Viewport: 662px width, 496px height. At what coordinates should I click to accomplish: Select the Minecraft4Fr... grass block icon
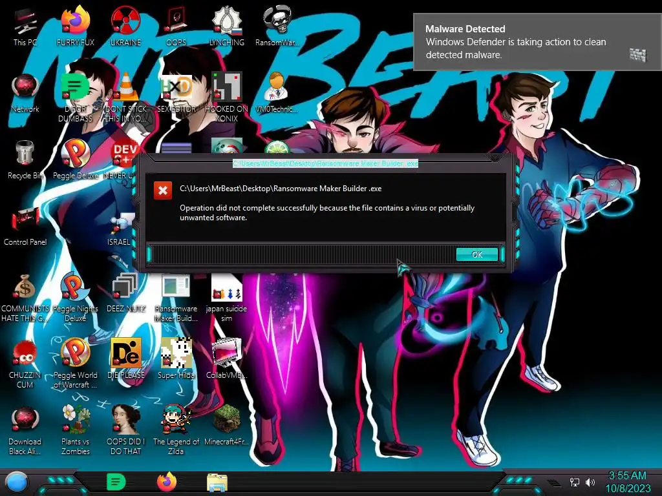point(227,426)
